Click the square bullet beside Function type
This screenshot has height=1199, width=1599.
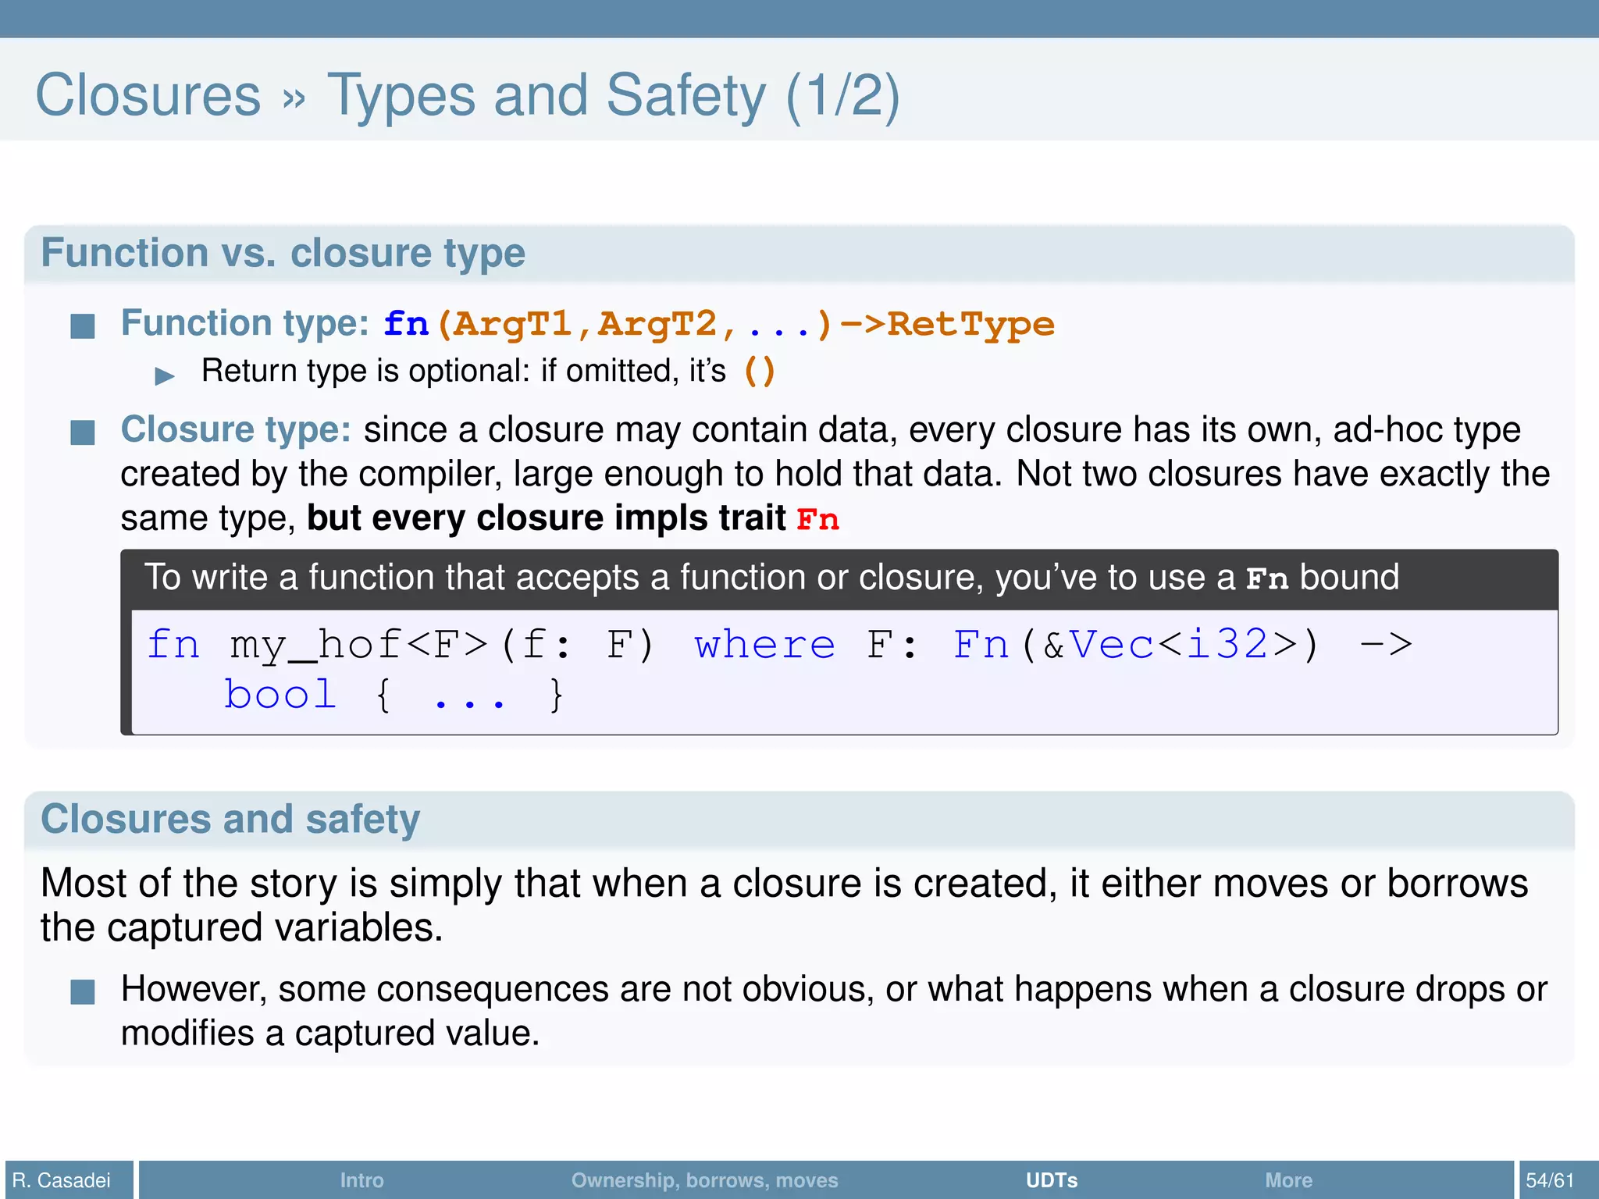click(x=83, y=326)
